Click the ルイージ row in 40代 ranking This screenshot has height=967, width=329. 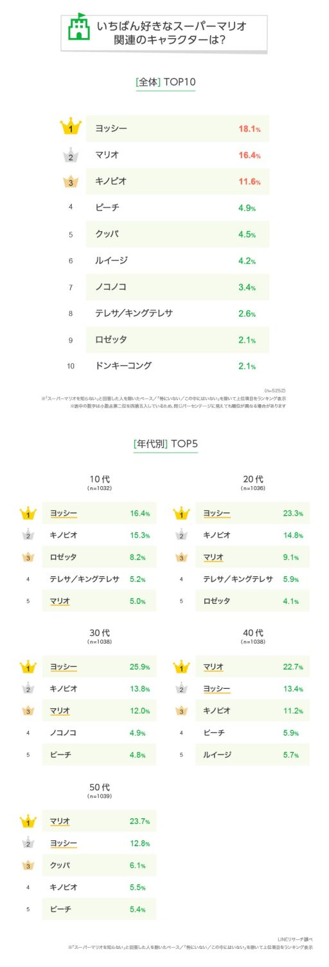(253, 755)
